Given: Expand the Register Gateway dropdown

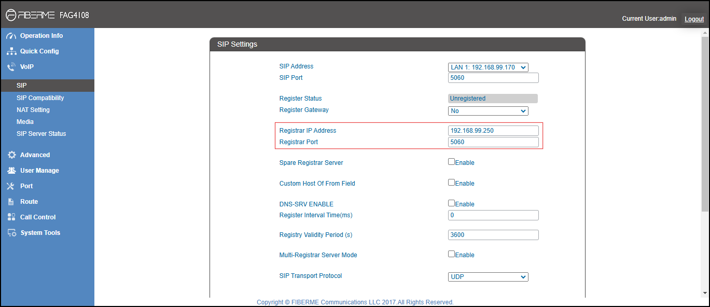Looking at the screenshot, I should point(488,111).
